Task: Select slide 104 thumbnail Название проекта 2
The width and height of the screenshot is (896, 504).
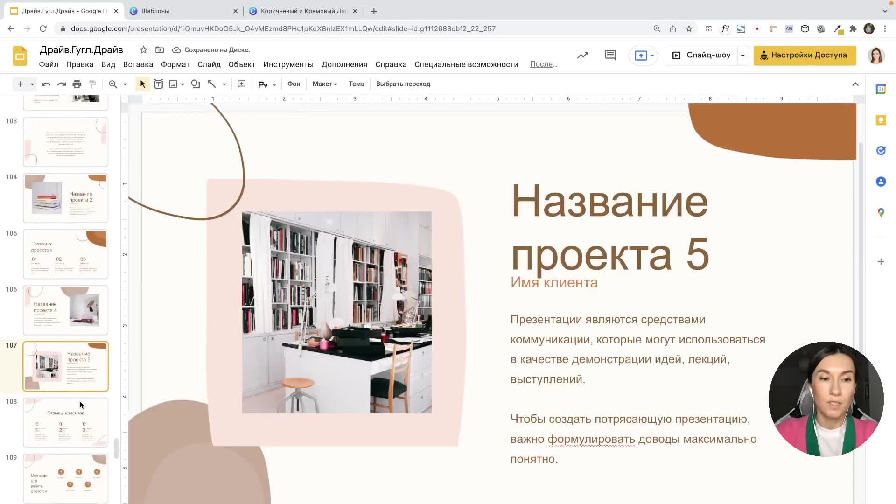Action: (66, 198)
